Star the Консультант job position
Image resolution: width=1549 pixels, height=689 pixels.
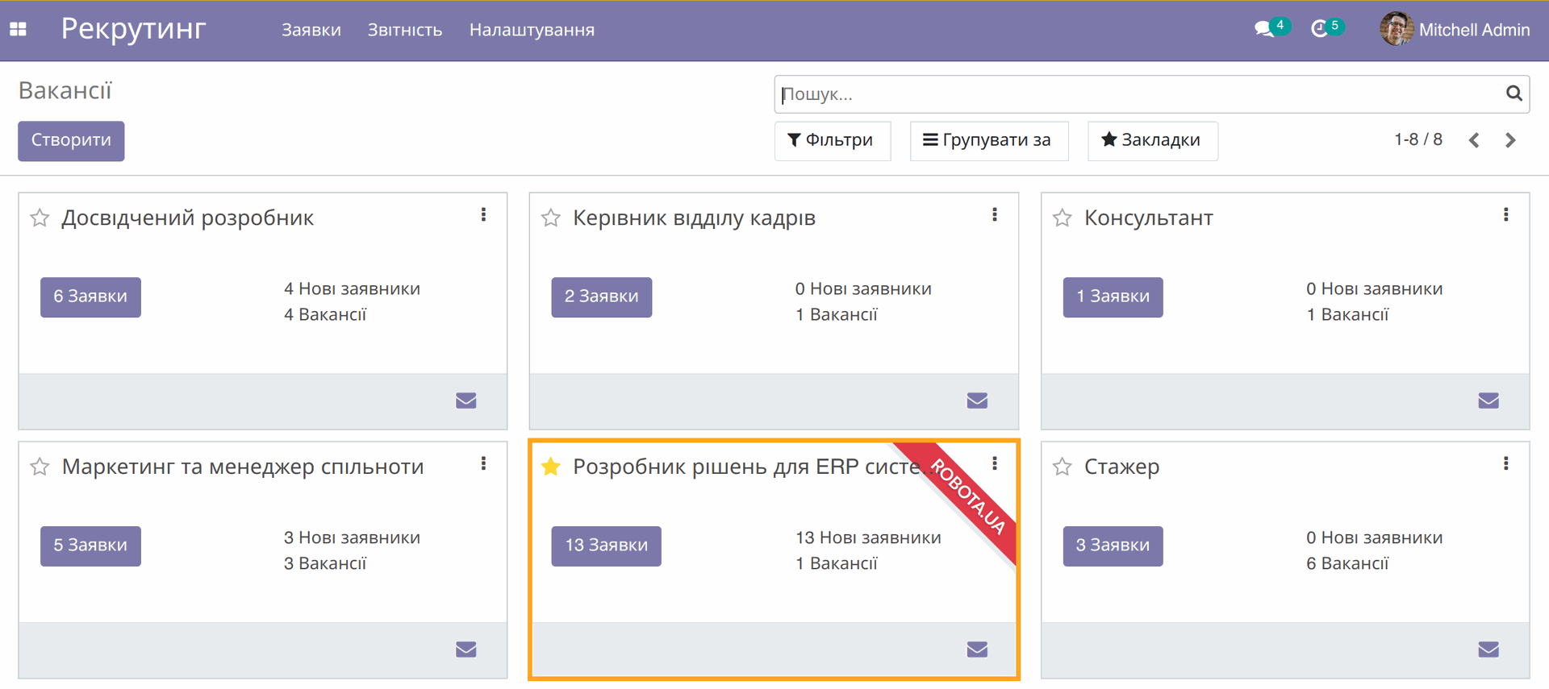pos(1063,218)
